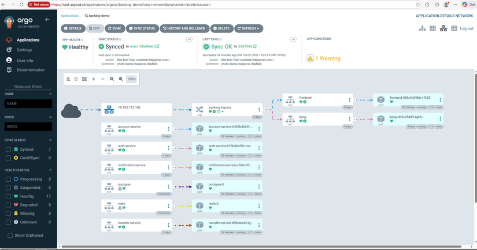The image size is (477, 250).
Task: Collapse the HEALTH STATUS filter section
Action: point(50,170)
